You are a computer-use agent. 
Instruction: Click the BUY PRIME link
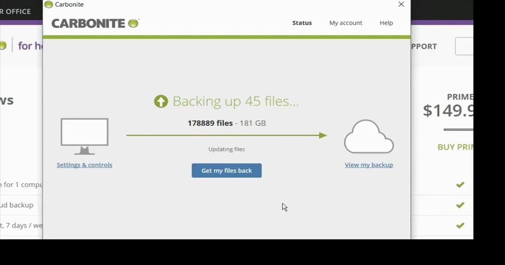tap(456, 147)
